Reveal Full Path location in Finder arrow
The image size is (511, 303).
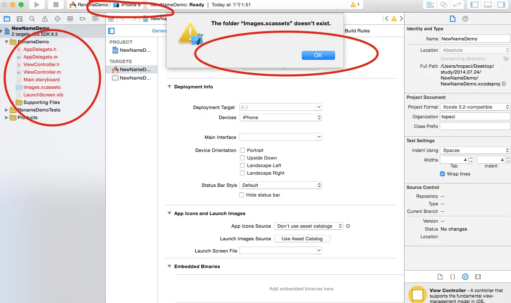pyautogui.click(x=504, y=84)
